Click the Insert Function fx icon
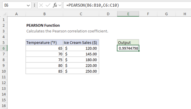This screenshot has width=191, height=109. [55, 5]
